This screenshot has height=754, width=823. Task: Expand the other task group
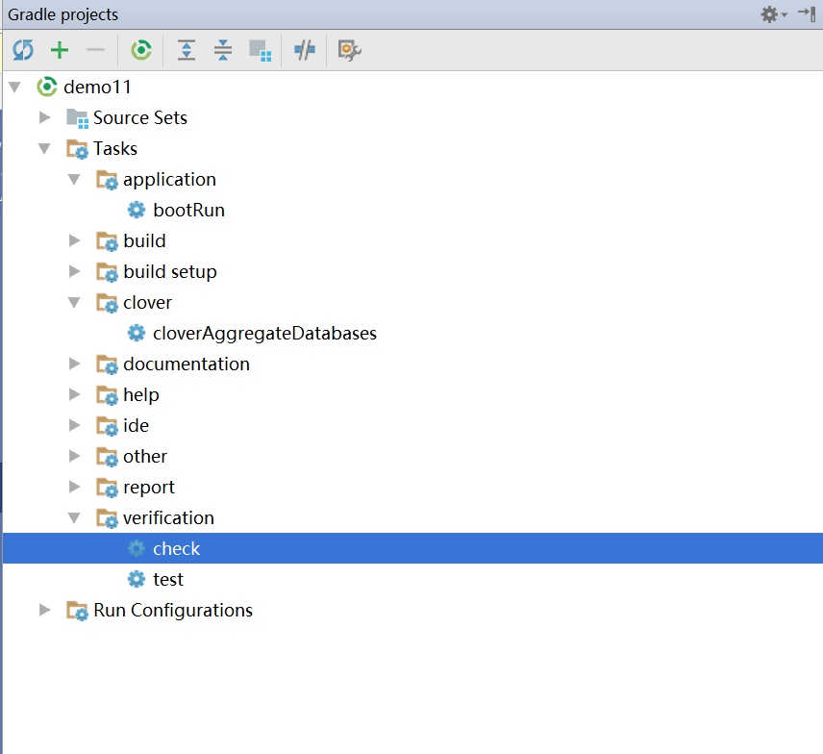click(x=75, y=456)
